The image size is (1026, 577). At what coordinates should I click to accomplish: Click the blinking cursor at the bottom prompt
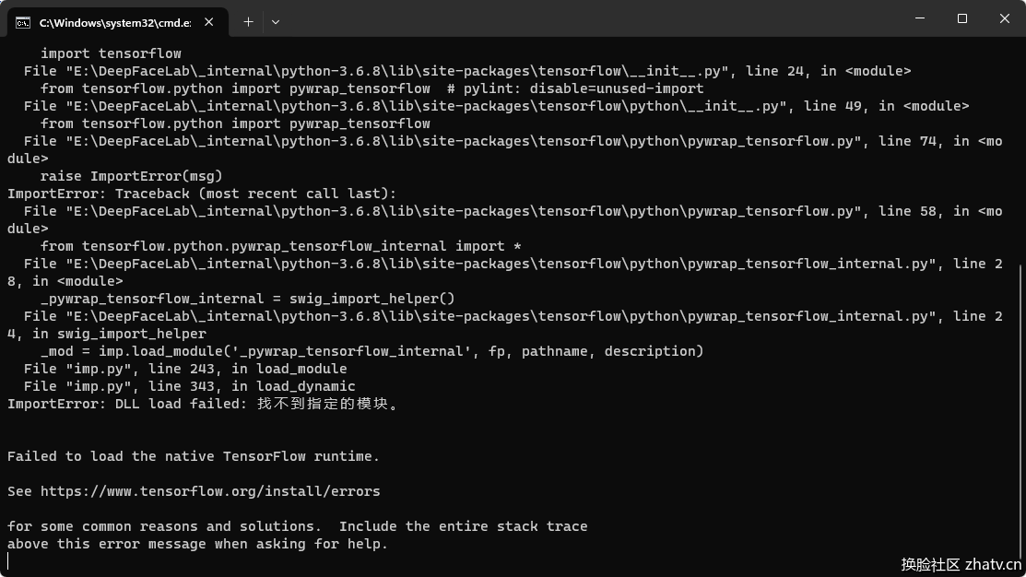point(8,561)
